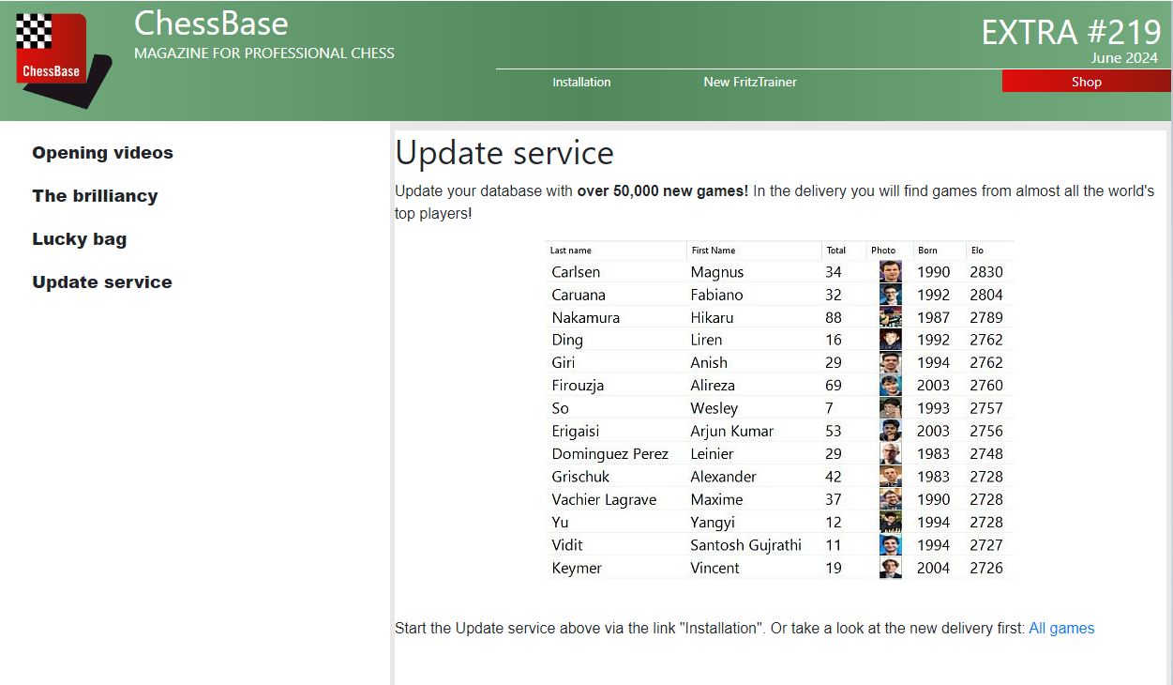Click the Born column header
This screenshot has width=1173, height=685.
(927, 251)
